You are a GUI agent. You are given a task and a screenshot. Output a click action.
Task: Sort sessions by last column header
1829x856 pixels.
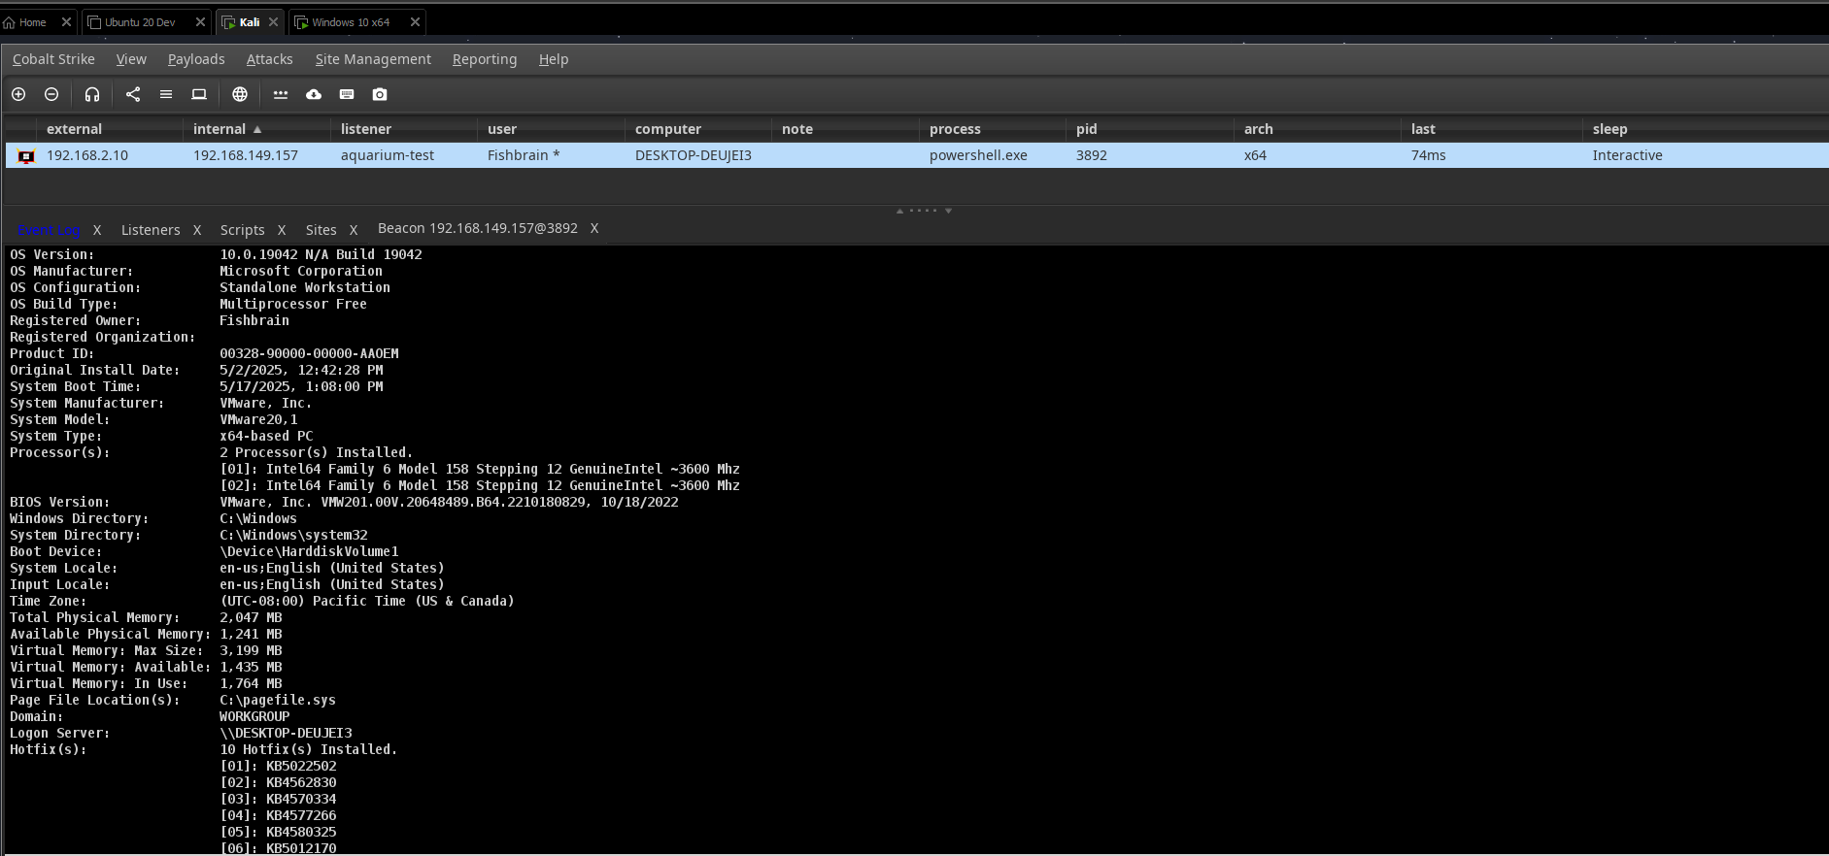pos(1492,129)
